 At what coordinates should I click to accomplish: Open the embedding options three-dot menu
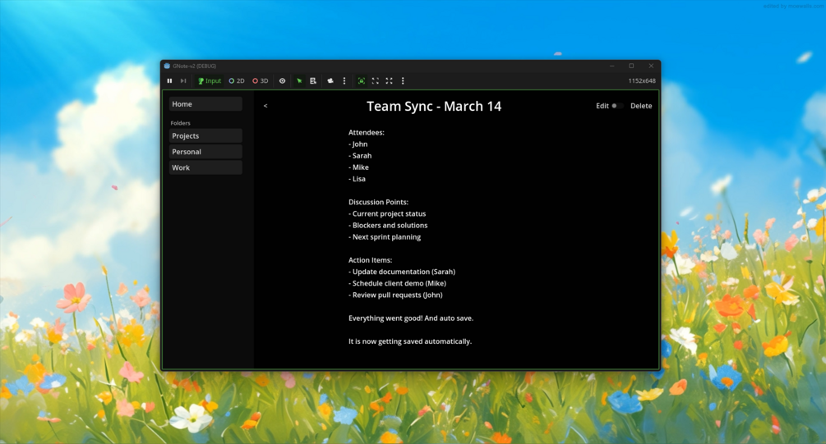(x=403, y=81)
